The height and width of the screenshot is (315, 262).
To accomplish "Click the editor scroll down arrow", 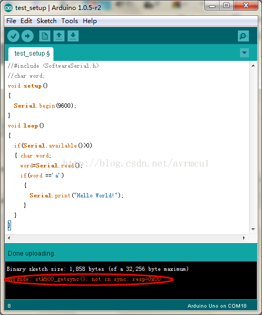I will point(253,229).
